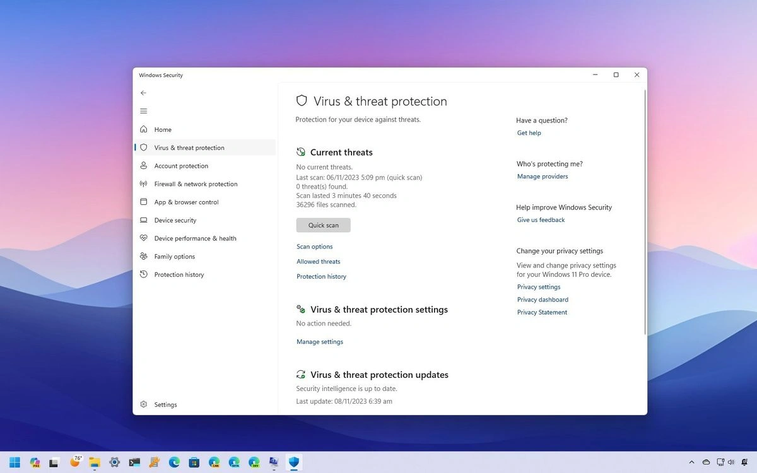Run a Quick scan
This screenshot has height=473, width=757.
(323, 225)
